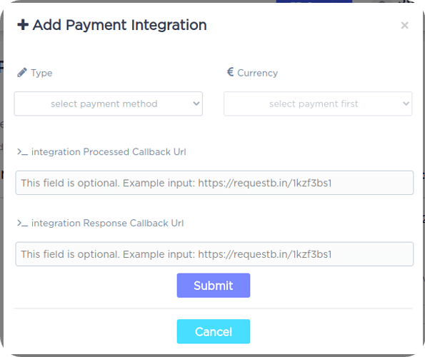Click the terminal icon beside Response Callback Url
This screenshot has height=357, width=425.
22,223
